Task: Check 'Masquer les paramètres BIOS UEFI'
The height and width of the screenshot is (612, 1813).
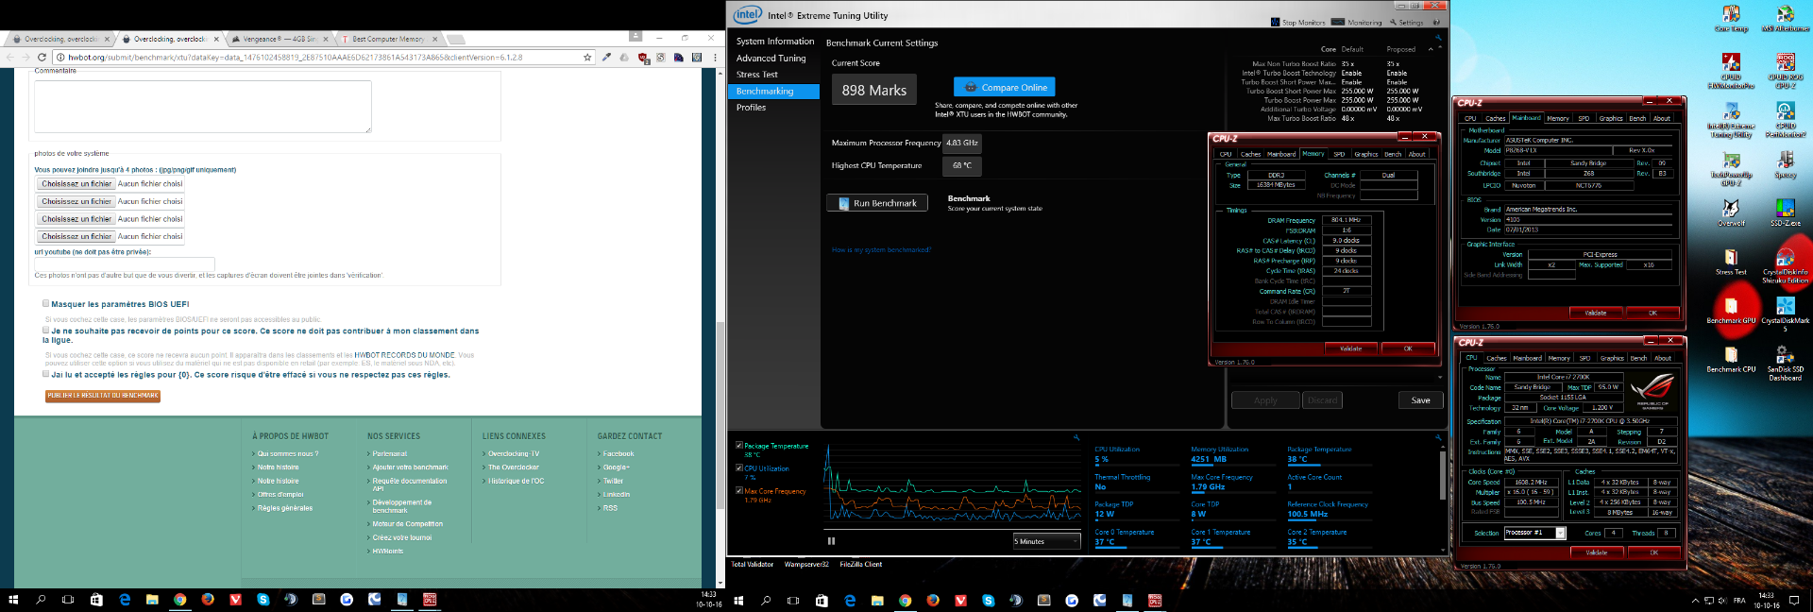Action: point(45,303)
